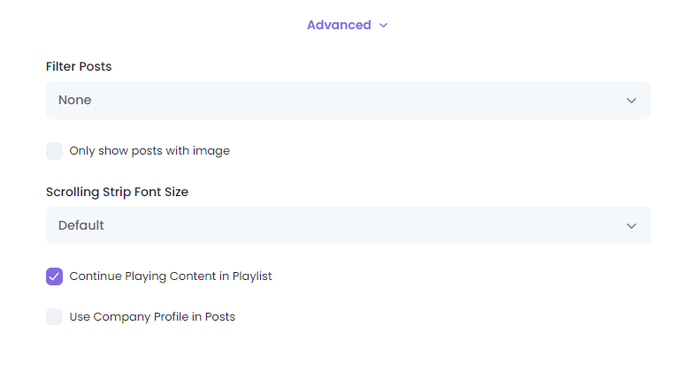This screenshot has width=697, height=371.
Task: Click the 'Continue Playing Content in Playlist' label
Action: pyautogui.click(x=171, y=276)
